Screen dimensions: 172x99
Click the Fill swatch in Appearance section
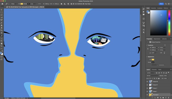pos(153,60)
